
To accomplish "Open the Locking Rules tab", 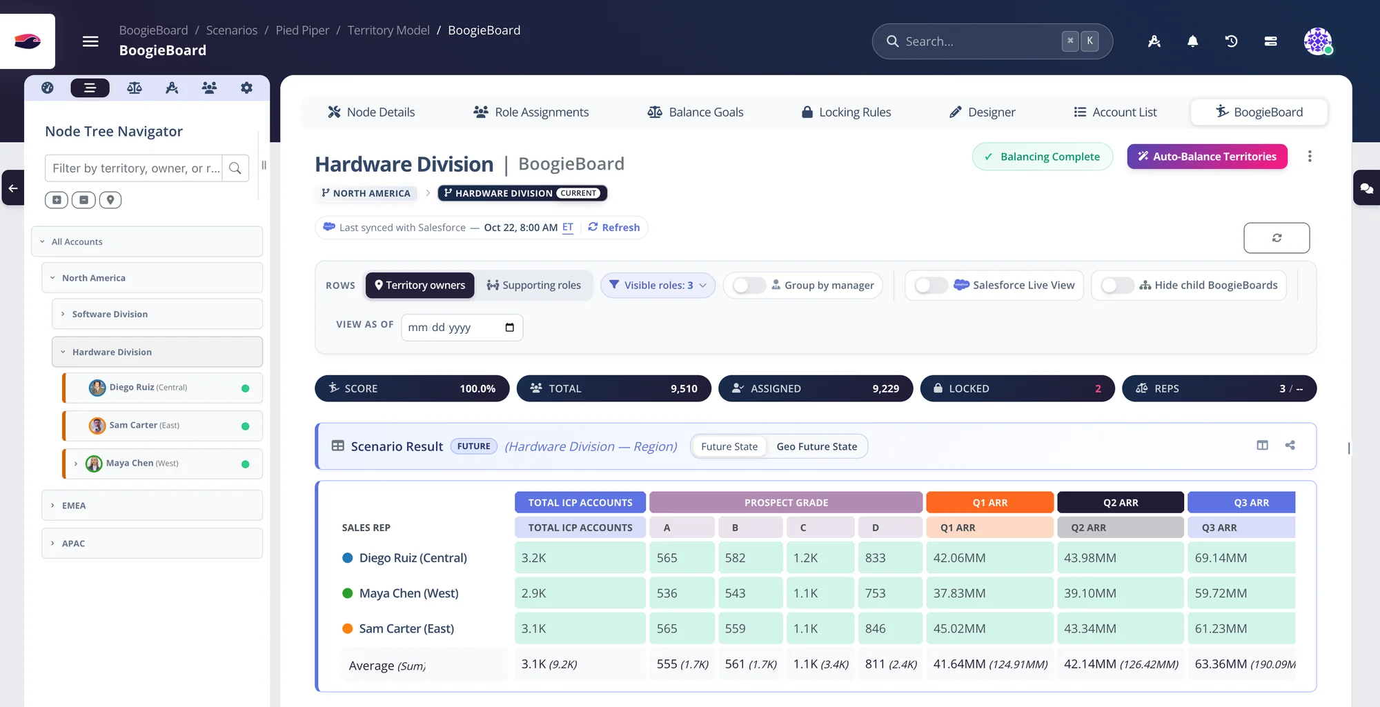I will pos(846,112).
